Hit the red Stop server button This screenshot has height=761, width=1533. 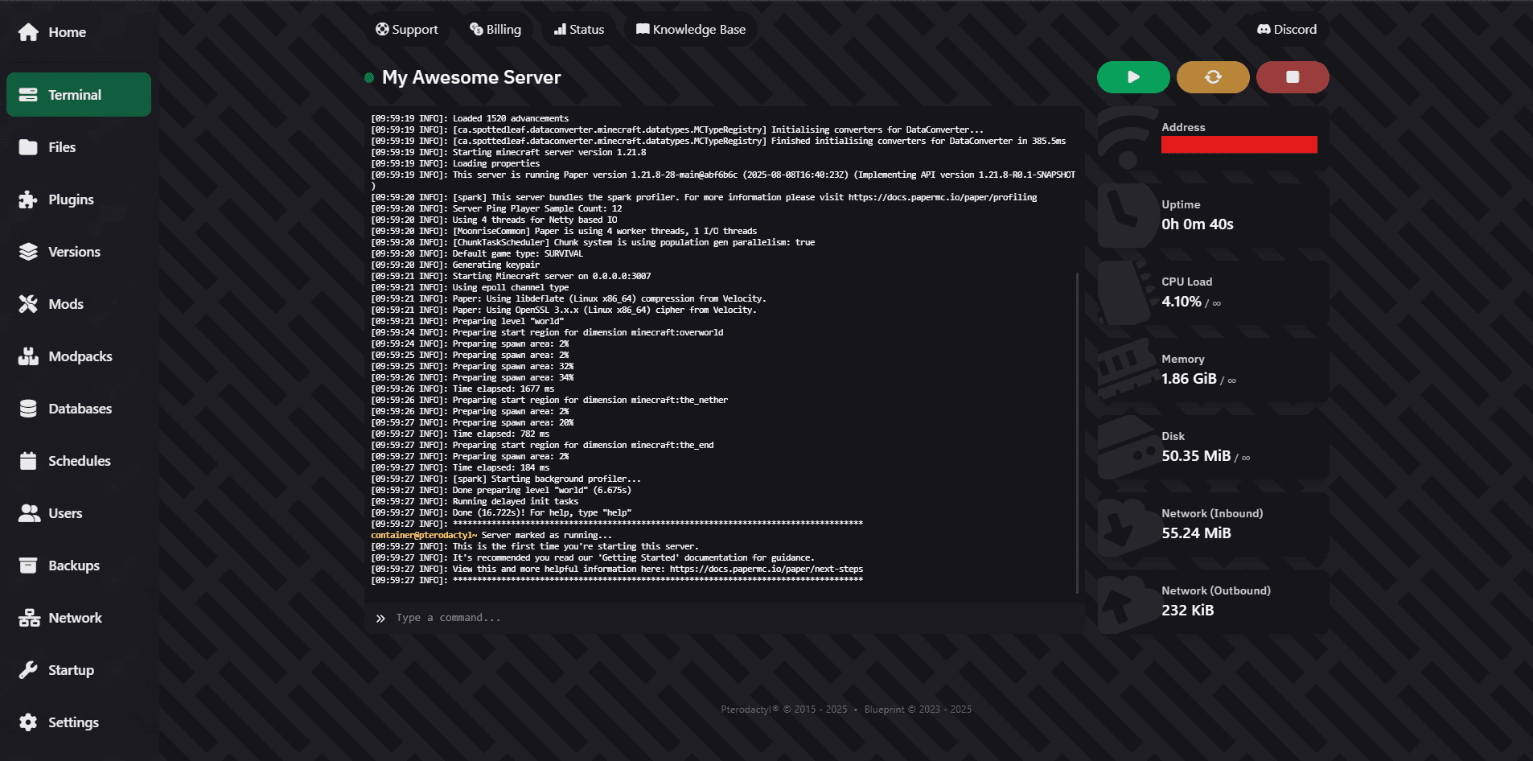[1292, 77]
